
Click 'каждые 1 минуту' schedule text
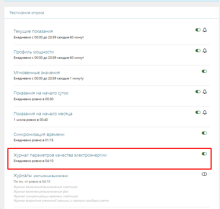pos(70,78)
